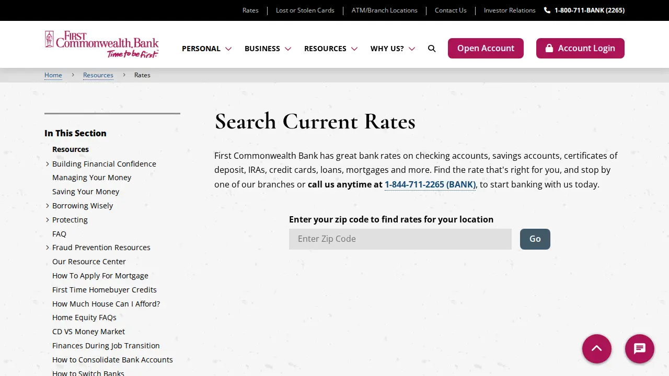Image resolution: width=669 pixels, height=376 pixels.
Task: Click the 1-844-711-2265 (BANK) link
Action: point(430,184)
